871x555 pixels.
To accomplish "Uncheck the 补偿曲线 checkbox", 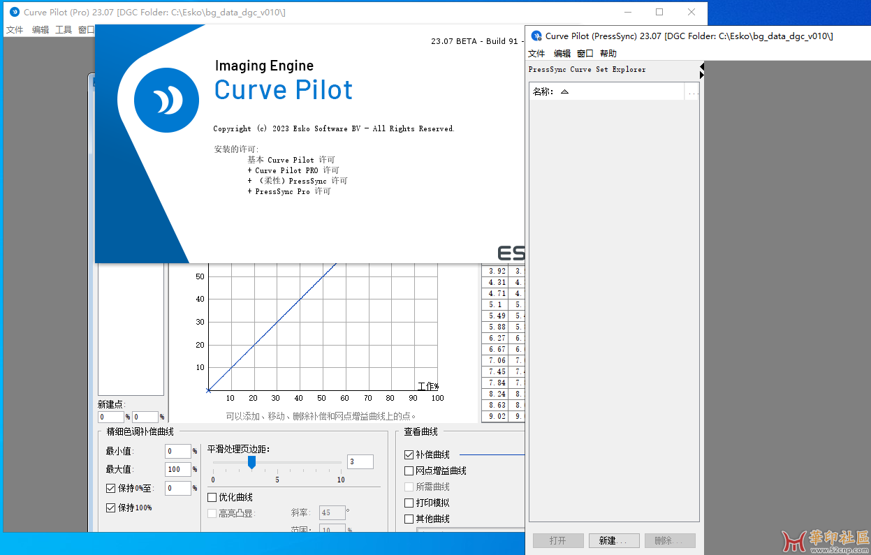I will point(409,455).
